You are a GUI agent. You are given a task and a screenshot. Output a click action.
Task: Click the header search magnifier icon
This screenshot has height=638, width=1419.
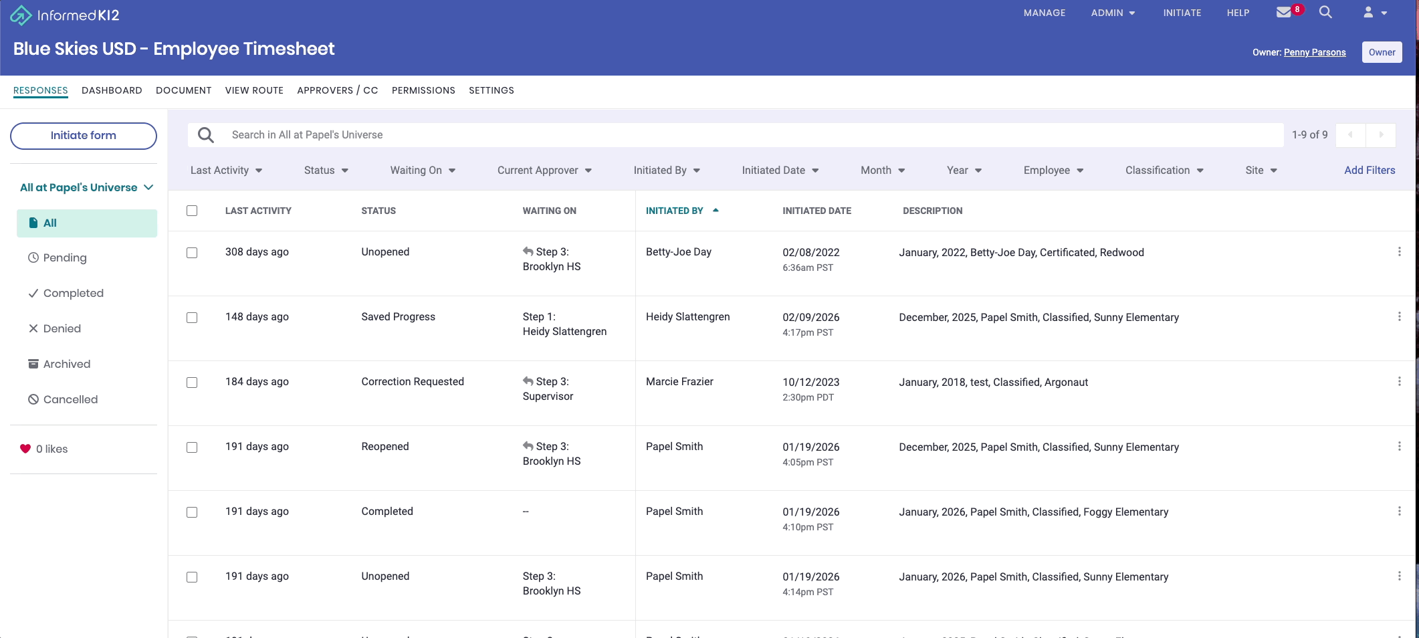1325,12
